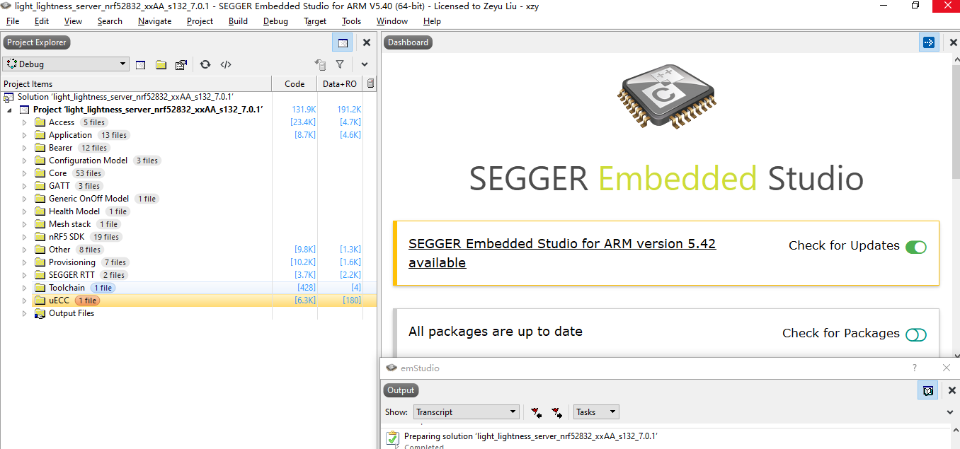Viewport: 960px width, 449px height.
Task: Expand the Health Model folder
Action: pos(24,211)
